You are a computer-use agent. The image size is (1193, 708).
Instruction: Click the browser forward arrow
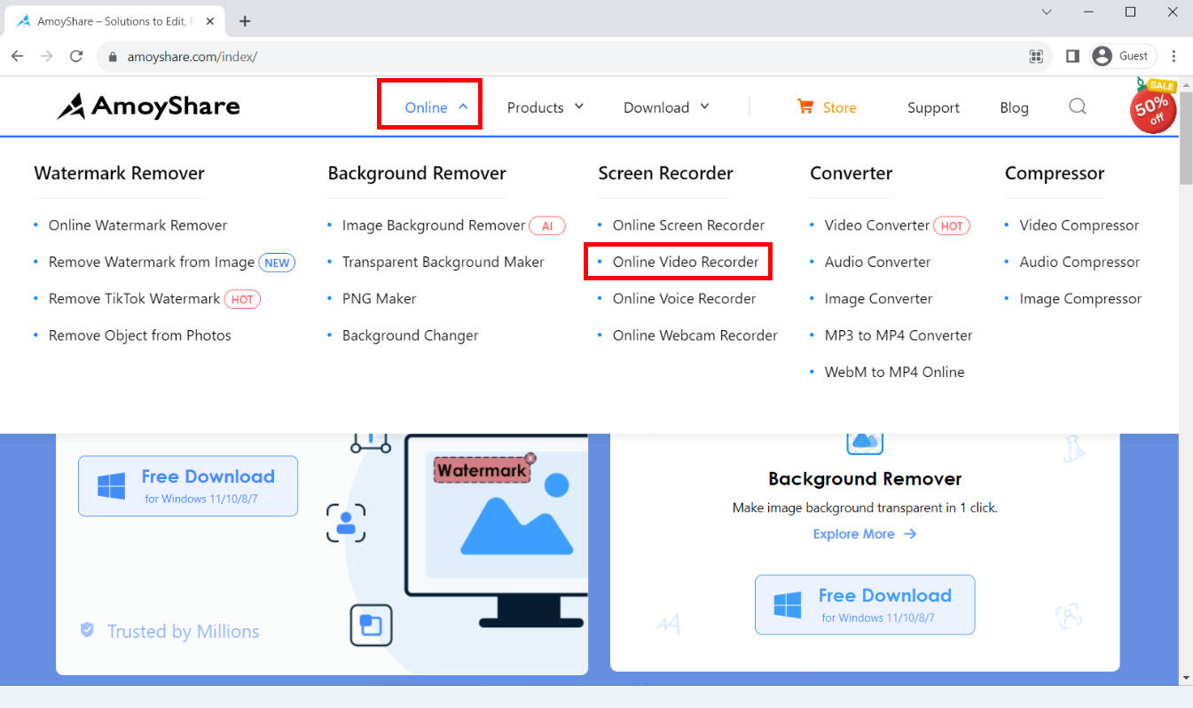click(x=47, y=56)
